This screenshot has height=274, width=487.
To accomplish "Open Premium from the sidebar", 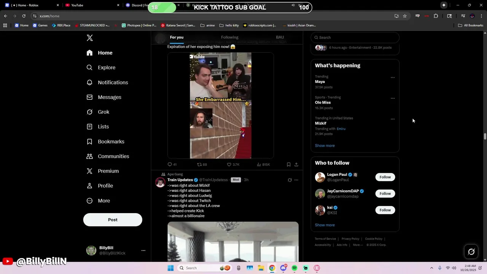I will 102,171.
